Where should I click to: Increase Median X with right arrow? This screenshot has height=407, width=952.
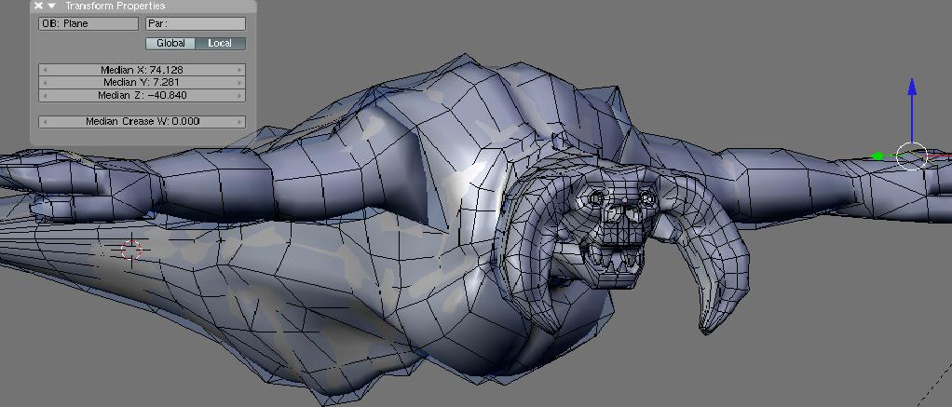tap(239, 70)
